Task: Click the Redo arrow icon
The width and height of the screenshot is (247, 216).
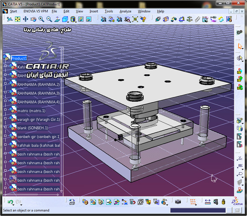Action: pyautogui.click(x=18, y=202)
